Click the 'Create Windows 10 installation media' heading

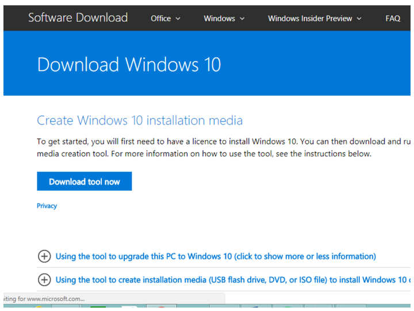(x=140, y=120)
